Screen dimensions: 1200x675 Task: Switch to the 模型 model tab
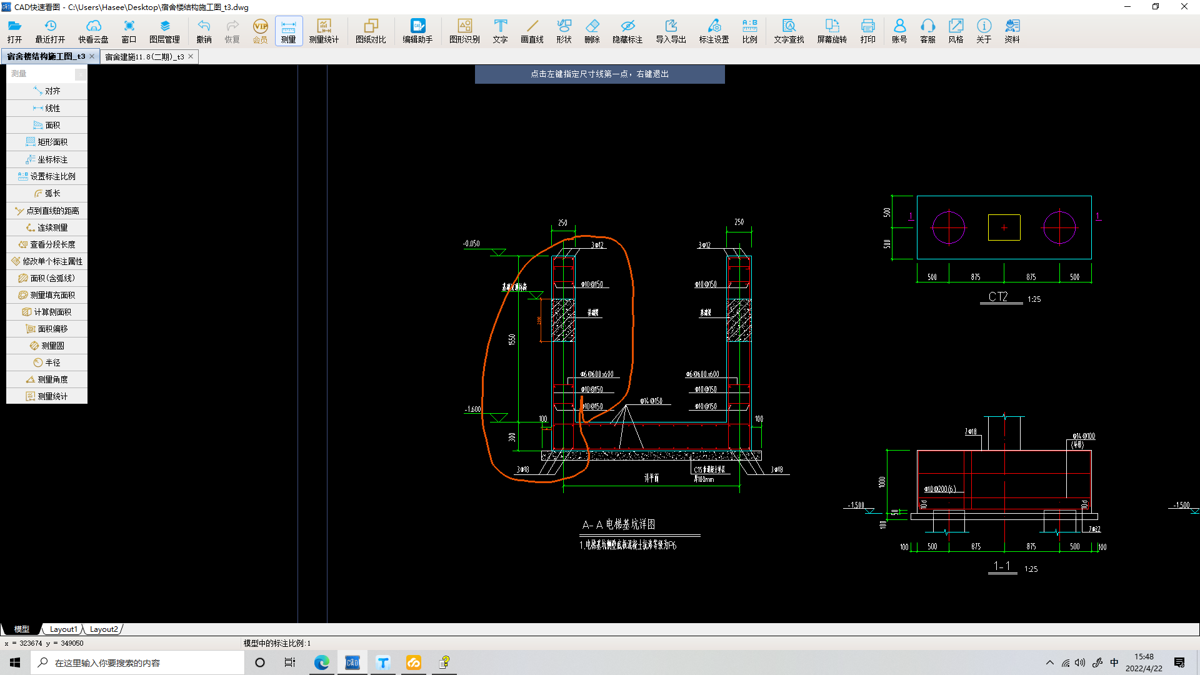point(21,629)
